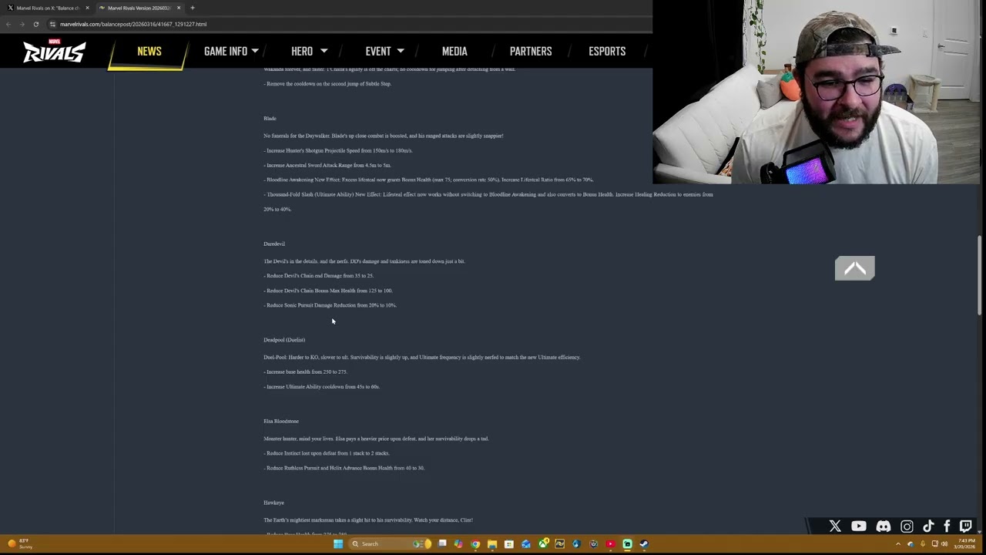Open the Marvel Rivals logo homepage
This screenshot has width=986, height=555.
click(x=54, y=51)
